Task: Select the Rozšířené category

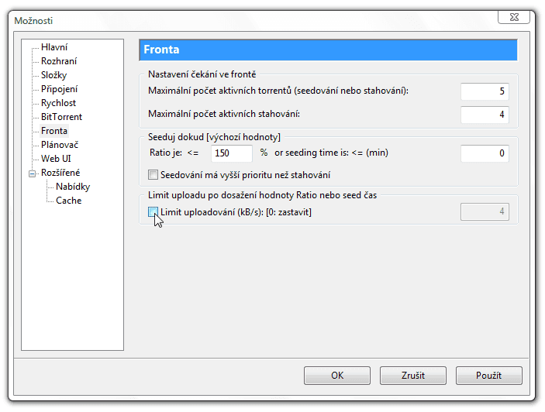Action: click(60, 173)
